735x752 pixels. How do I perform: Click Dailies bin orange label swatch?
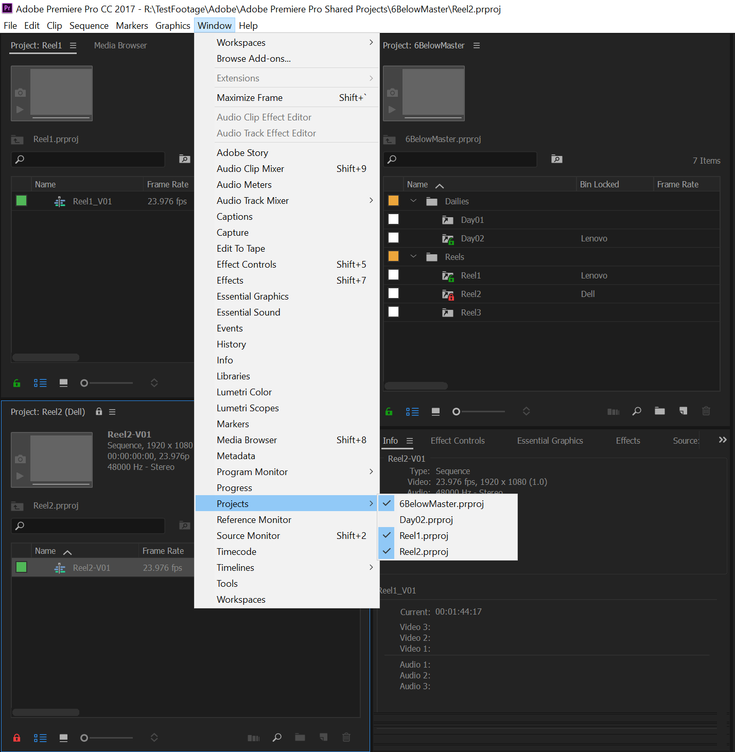point(393,201)
